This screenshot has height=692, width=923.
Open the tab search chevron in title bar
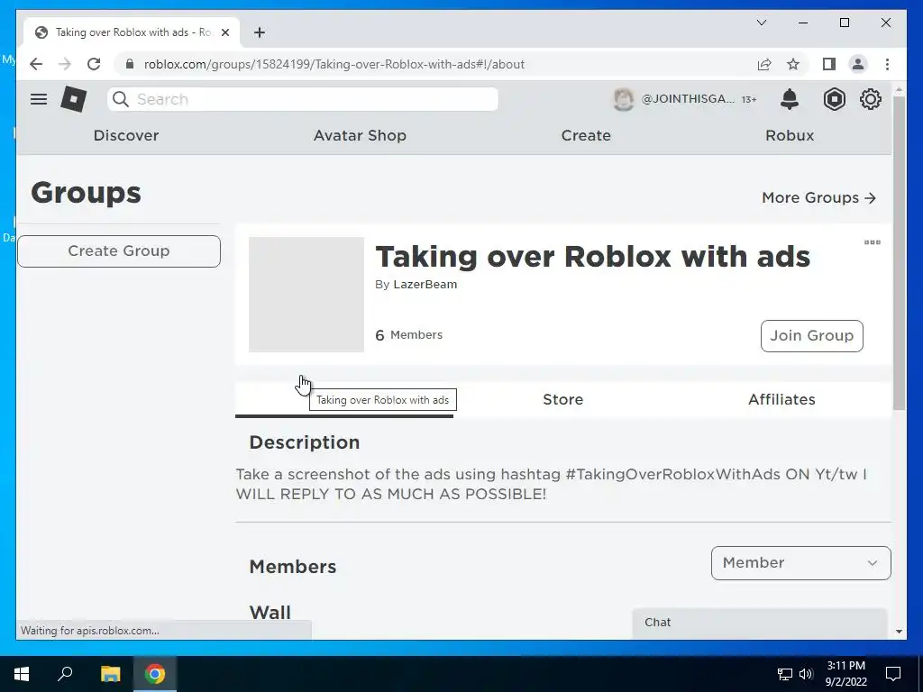[761, 23]
